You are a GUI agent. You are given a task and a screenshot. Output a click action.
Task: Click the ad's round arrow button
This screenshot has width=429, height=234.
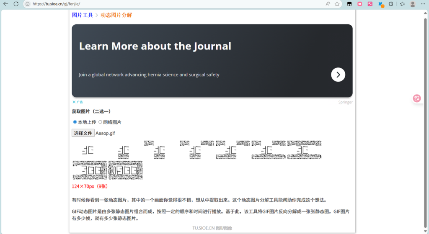click(338, 75)
